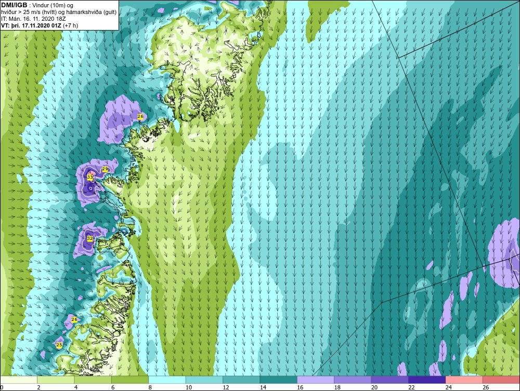Click the yellow 32 maximum gust label
Image resolution: width=520 pixels, height=391 pixels.
click(90, 238)
